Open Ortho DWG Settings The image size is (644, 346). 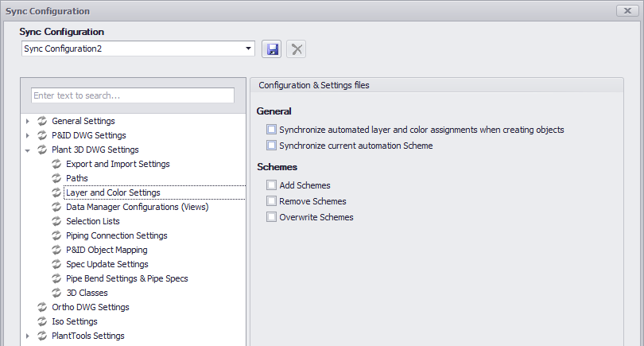[x=91, y=307]
